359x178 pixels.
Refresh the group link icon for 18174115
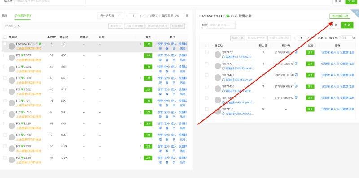[x=223, y=114]
